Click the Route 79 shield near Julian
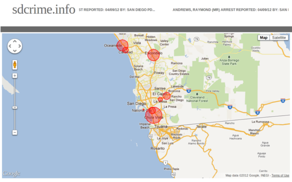 click(x=209, y=77)
